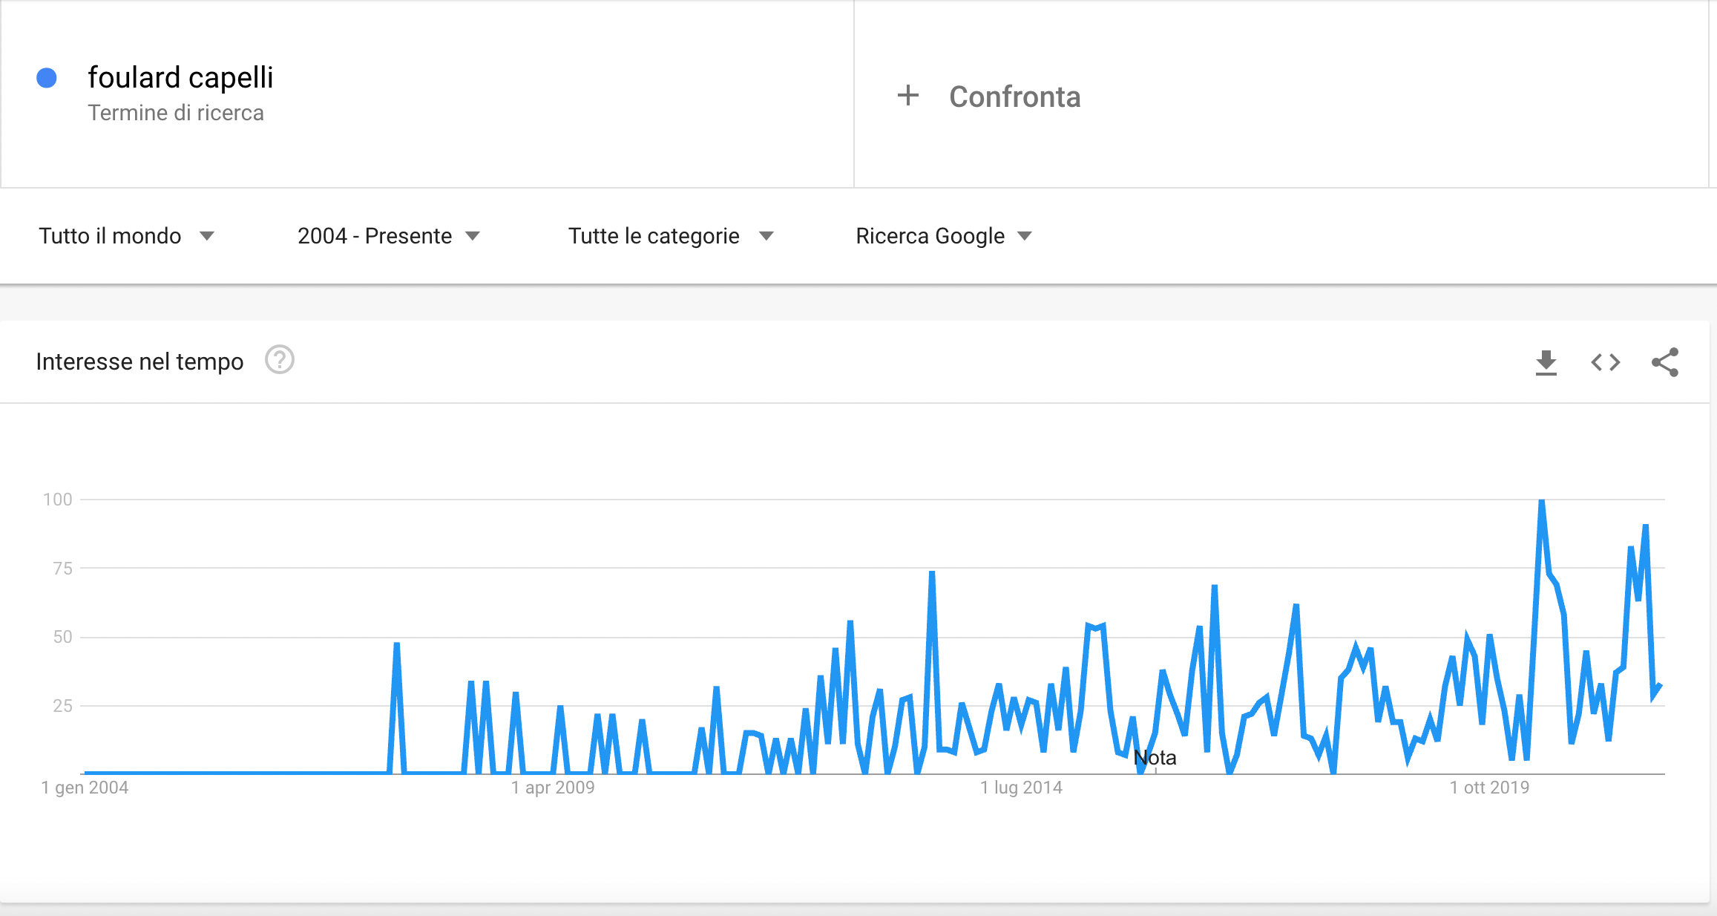
Task: Click the plus icon beside Confronta
Action: (x=907, y=96)
